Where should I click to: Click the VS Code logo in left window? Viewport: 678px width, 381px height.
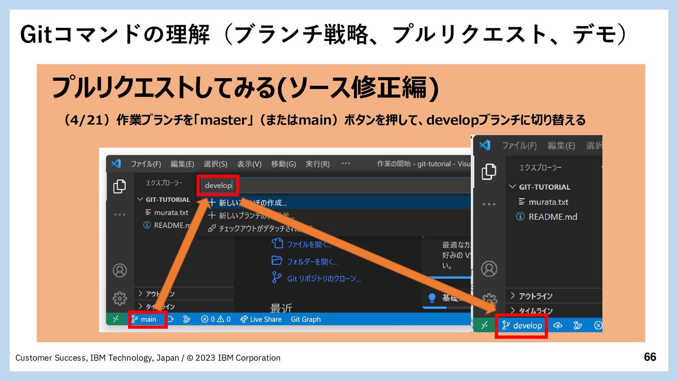pyautogui.click(x=116, y=164)
